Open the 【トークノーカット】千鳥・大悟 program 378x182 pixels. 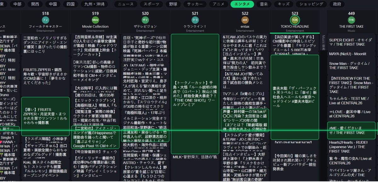pos(195,94)
